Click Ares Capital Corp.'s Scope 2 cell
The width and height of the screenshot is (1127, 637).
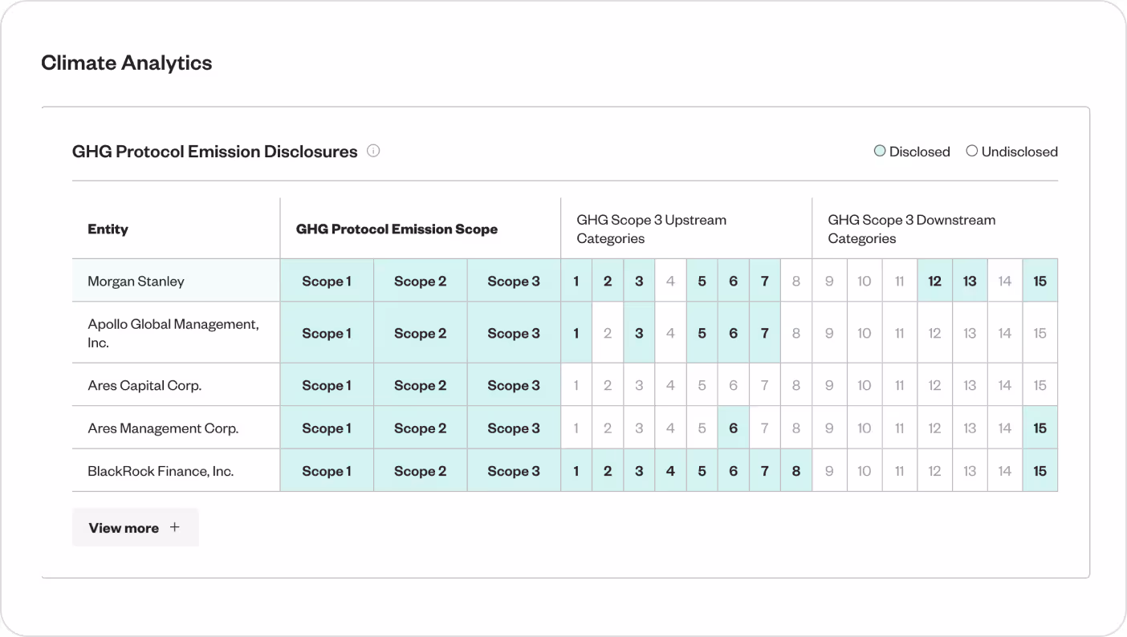420,385
